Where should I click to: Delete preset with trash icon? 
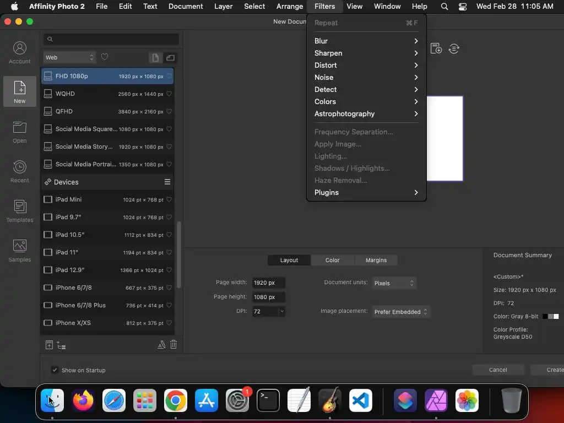[173, 345]
